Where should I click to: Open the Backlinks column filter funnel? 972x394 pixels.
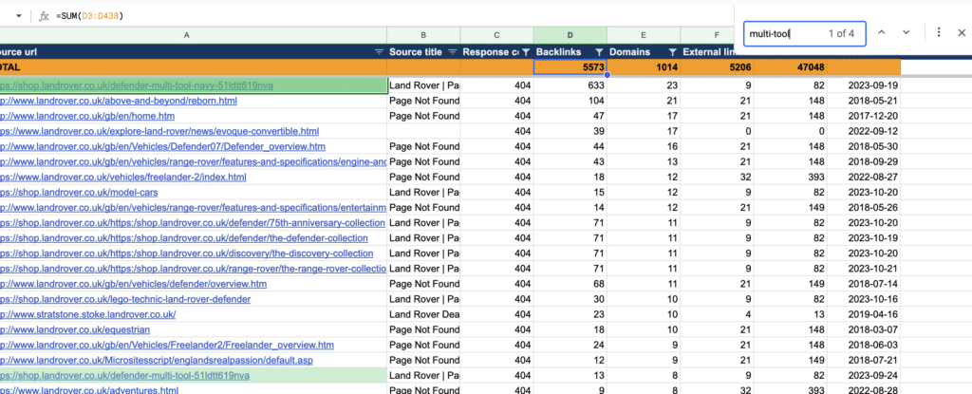click(x=599, y=52)
